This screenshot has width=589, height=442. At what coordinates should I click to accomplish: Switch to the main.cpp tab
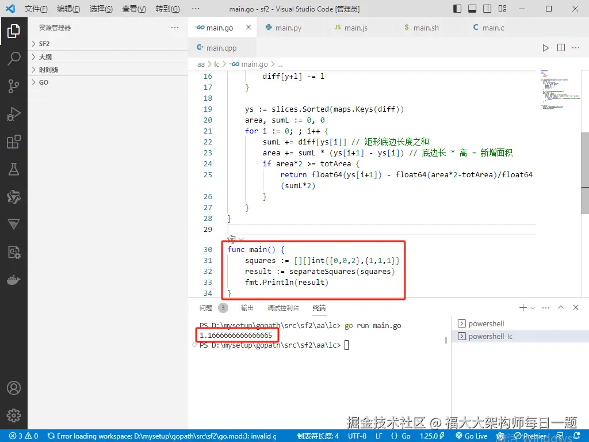(x=221, y=48)
